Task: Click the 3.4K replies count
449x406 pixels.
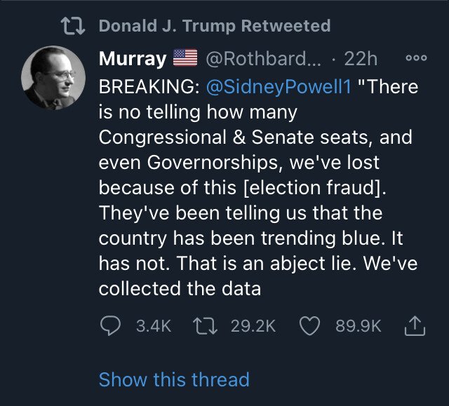Action: tap(152, 325)
